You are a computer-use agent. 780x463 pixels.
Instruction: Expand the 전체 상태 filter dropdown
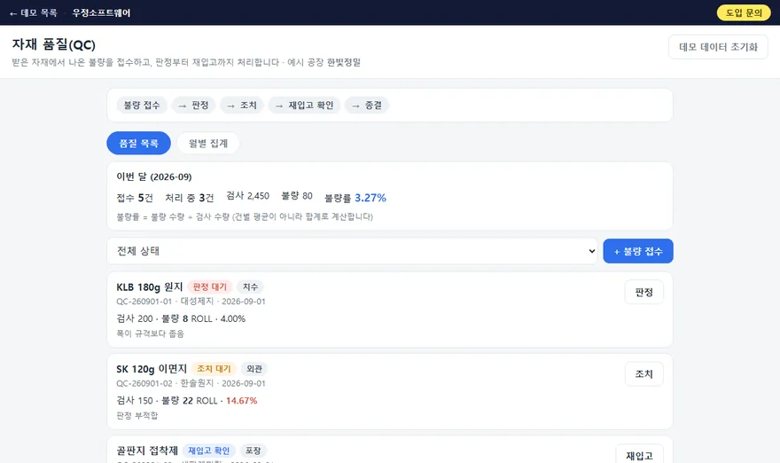[x=352, y=251]
